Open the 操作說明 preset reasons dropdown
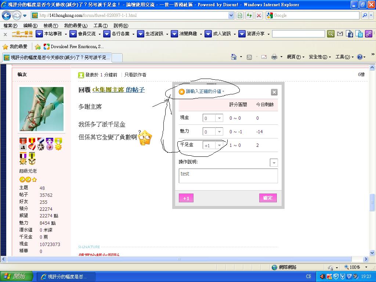This screenshot has height=282, width=376. [x=274, y=163]
